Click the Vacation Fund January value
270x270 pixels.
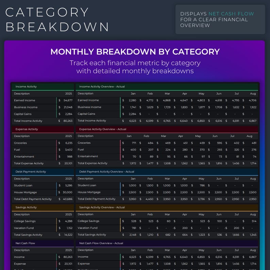tap(129, 228)
